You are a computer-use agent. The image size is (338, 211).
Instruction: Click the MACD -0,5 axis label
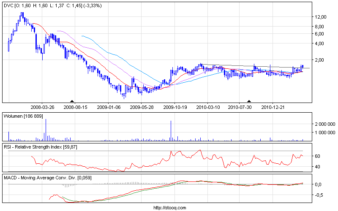click(x=321, y=195)
